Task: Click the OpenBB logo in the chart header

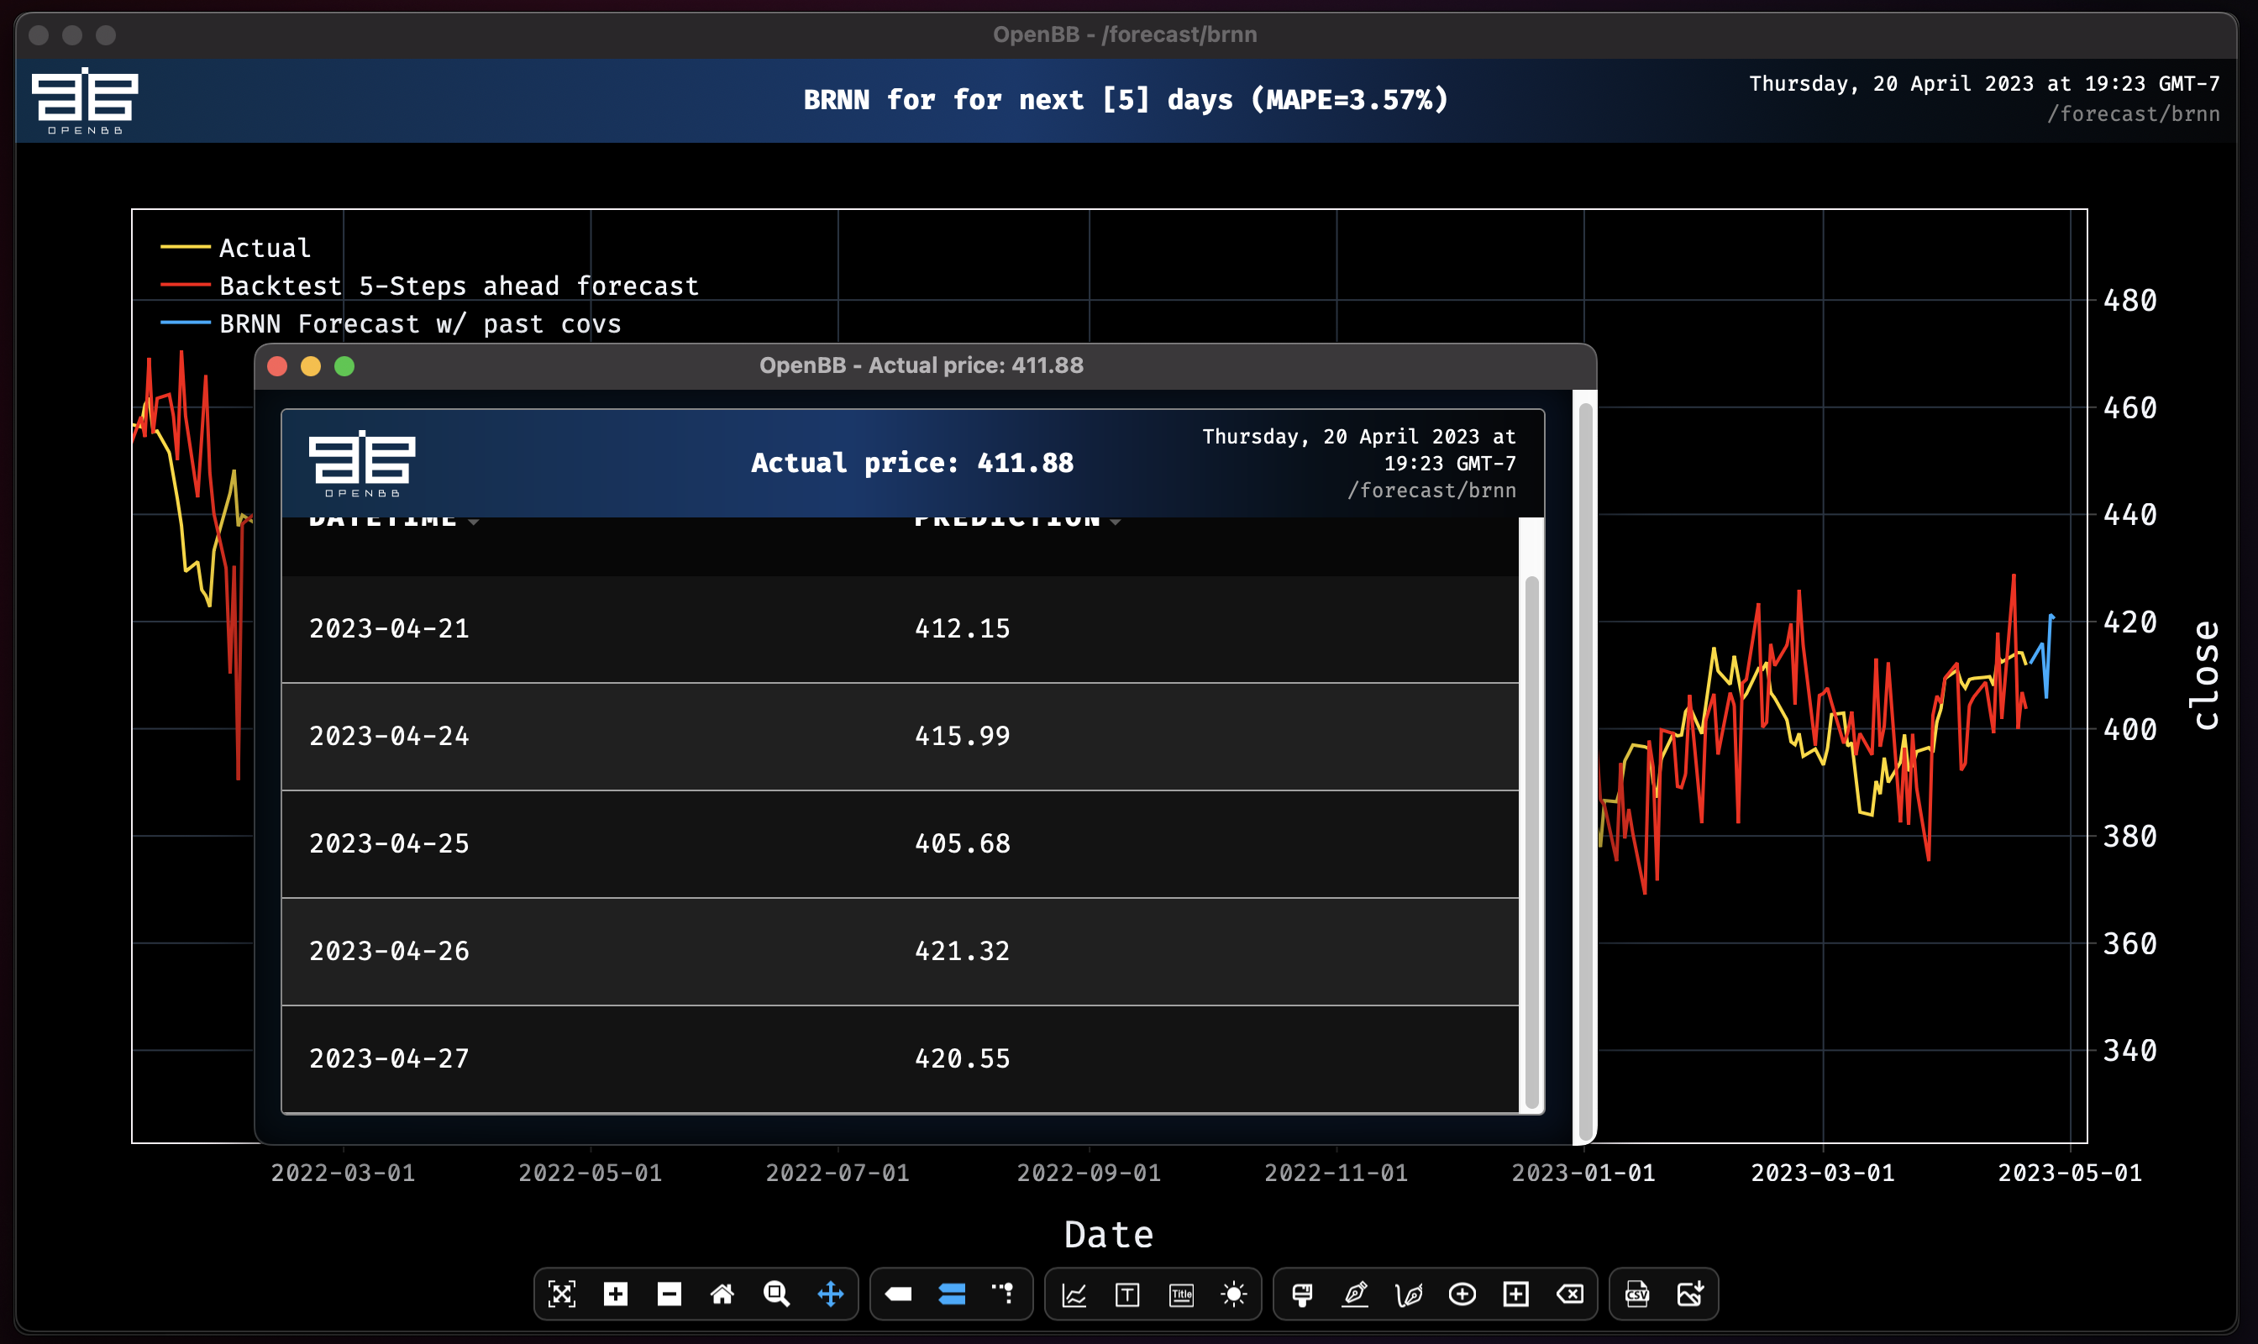Action: [x=85, y=101]
